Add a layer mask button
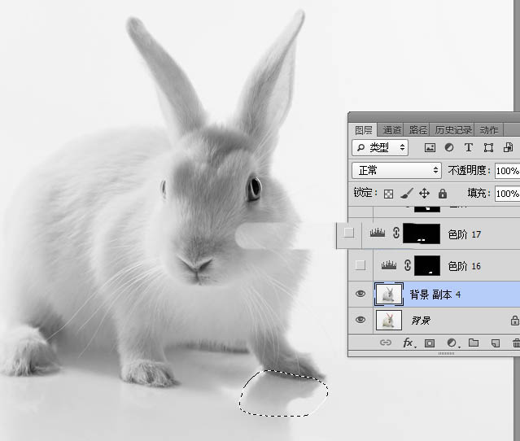This screenshot has width=520, height=441. [430, 343]
